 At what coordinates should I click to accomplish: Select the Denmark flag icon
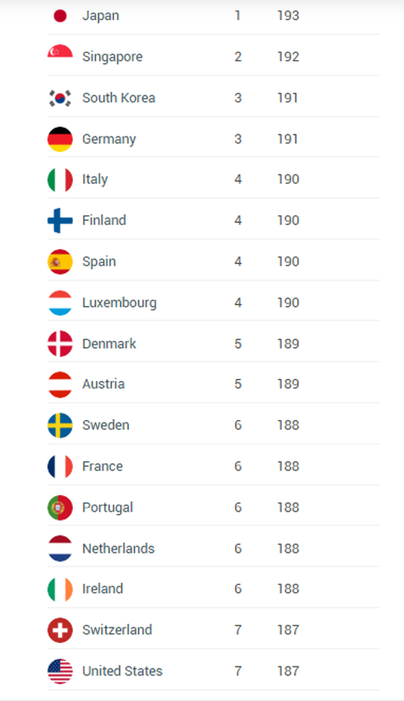pos(60,344)
